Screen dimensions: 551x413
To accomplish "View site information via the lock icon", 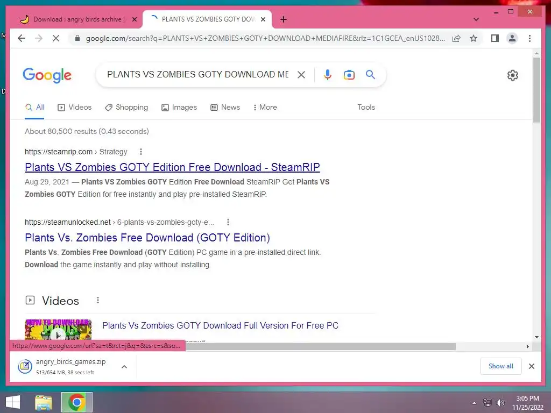I will click(x=77, y=38).
